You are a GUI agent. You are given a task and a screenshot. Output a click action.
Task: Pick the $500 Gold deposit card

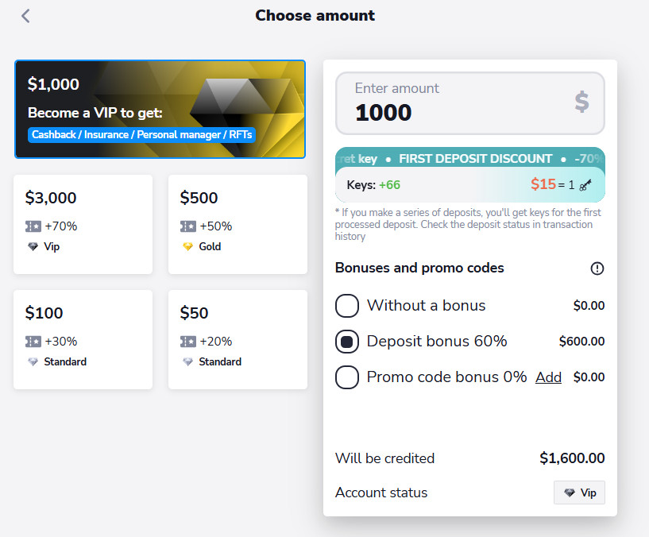point(238,224)
